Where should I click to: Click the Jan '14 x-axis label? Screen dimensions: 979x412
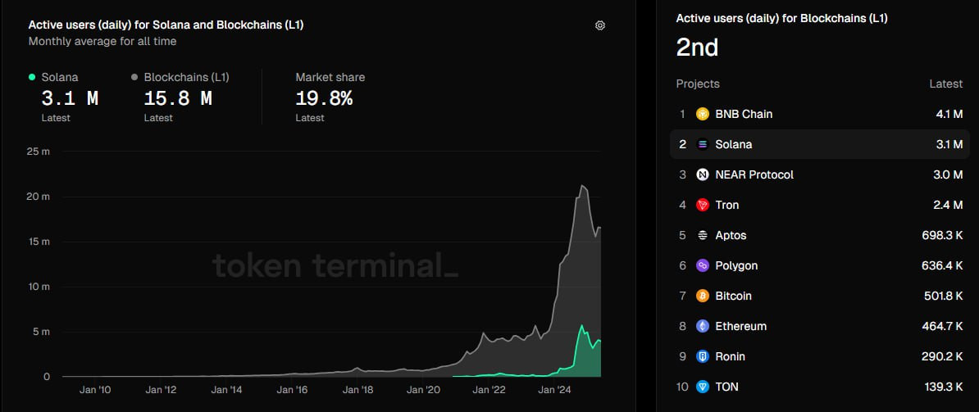227,391
